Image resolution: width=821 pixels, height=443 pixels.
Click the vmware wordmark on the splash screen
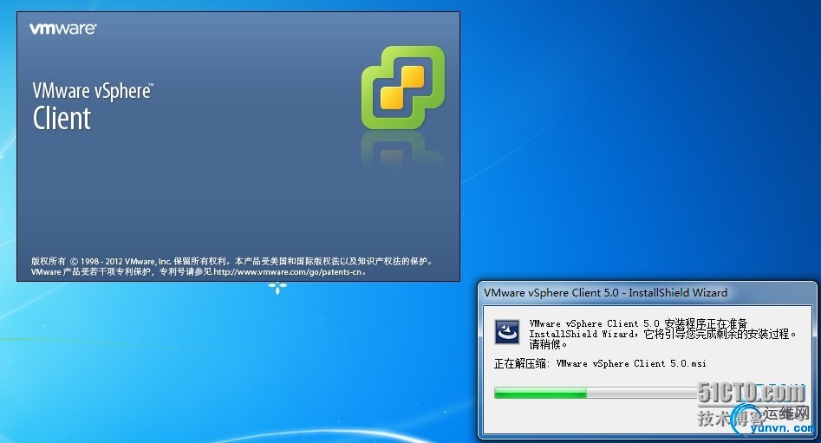point(62,29)
